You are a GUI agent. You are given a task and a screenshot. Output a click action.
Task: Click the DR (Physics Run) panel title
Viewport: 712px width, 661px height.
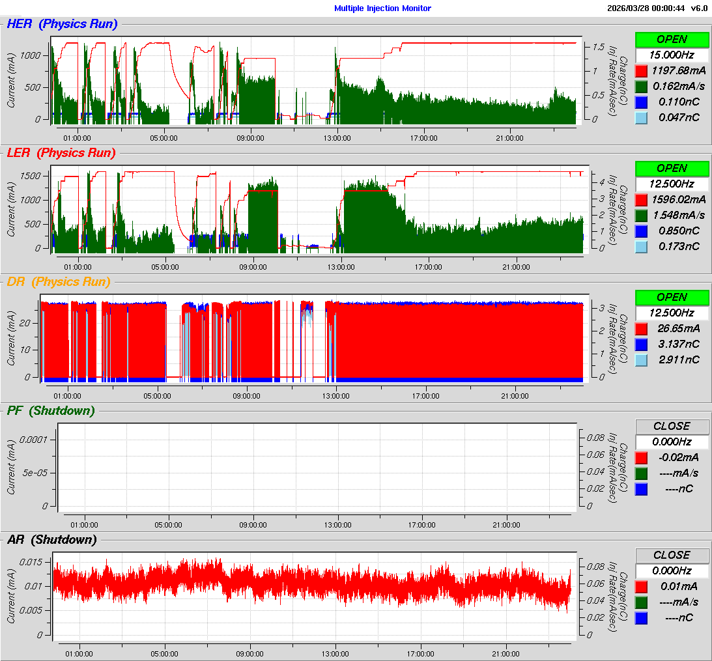tap(59, 282)
